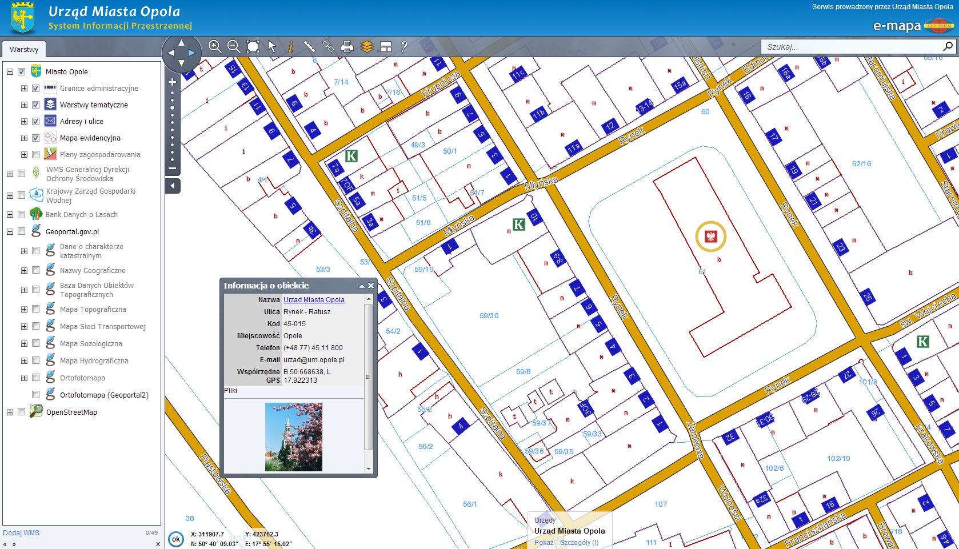The width and height of the screenshot is (959, 549).
Task: Pan the map south
Action: [x=181, y=63]
